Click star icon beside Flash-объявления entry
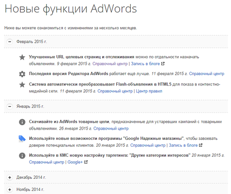Image resolution: width=231 pixels, height=194 pixels. point(22,85)
